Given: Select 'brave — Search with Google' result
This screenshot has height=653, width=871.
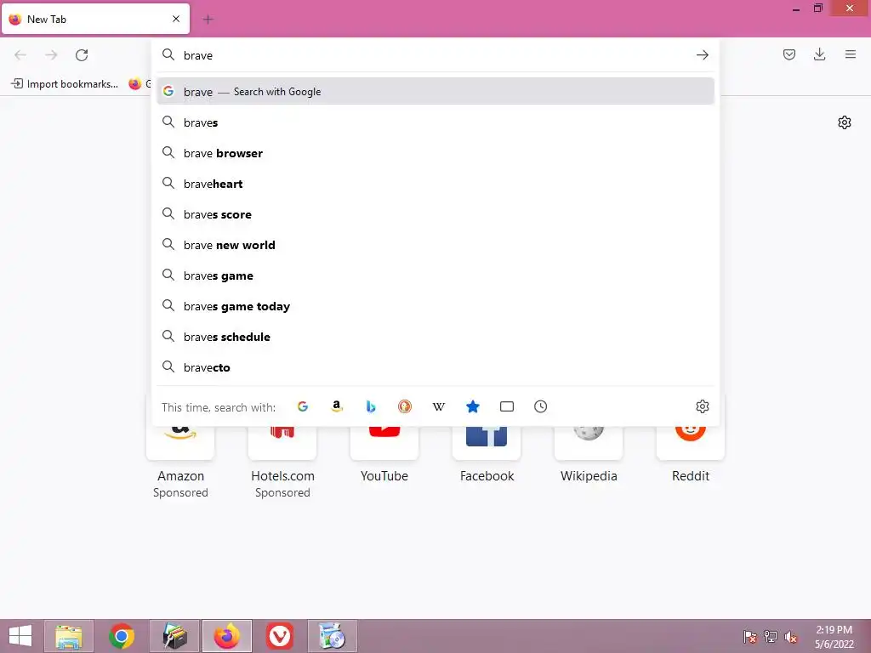Looking at the screenshot, I should tap(435, 92).
